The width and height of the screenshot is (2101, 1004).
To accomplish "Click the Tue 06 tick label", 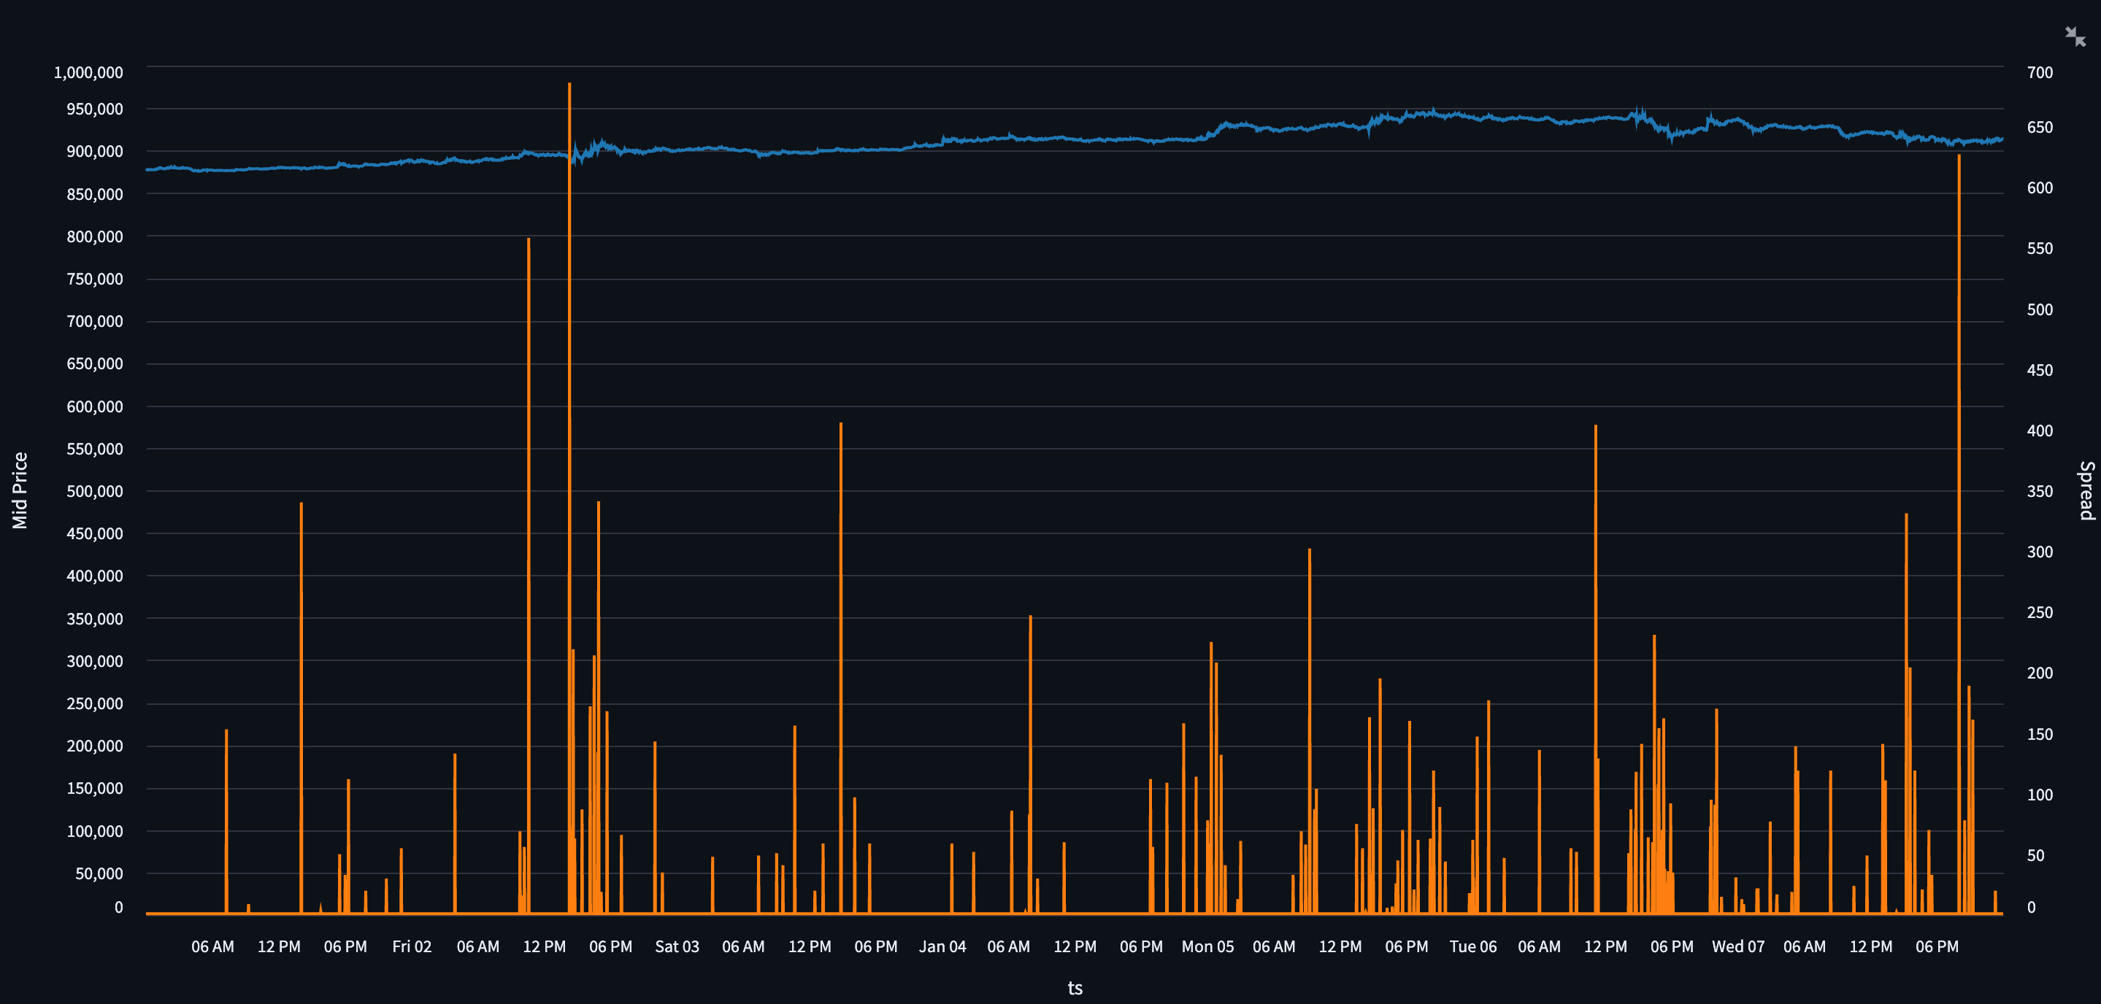I will 1473,946.
